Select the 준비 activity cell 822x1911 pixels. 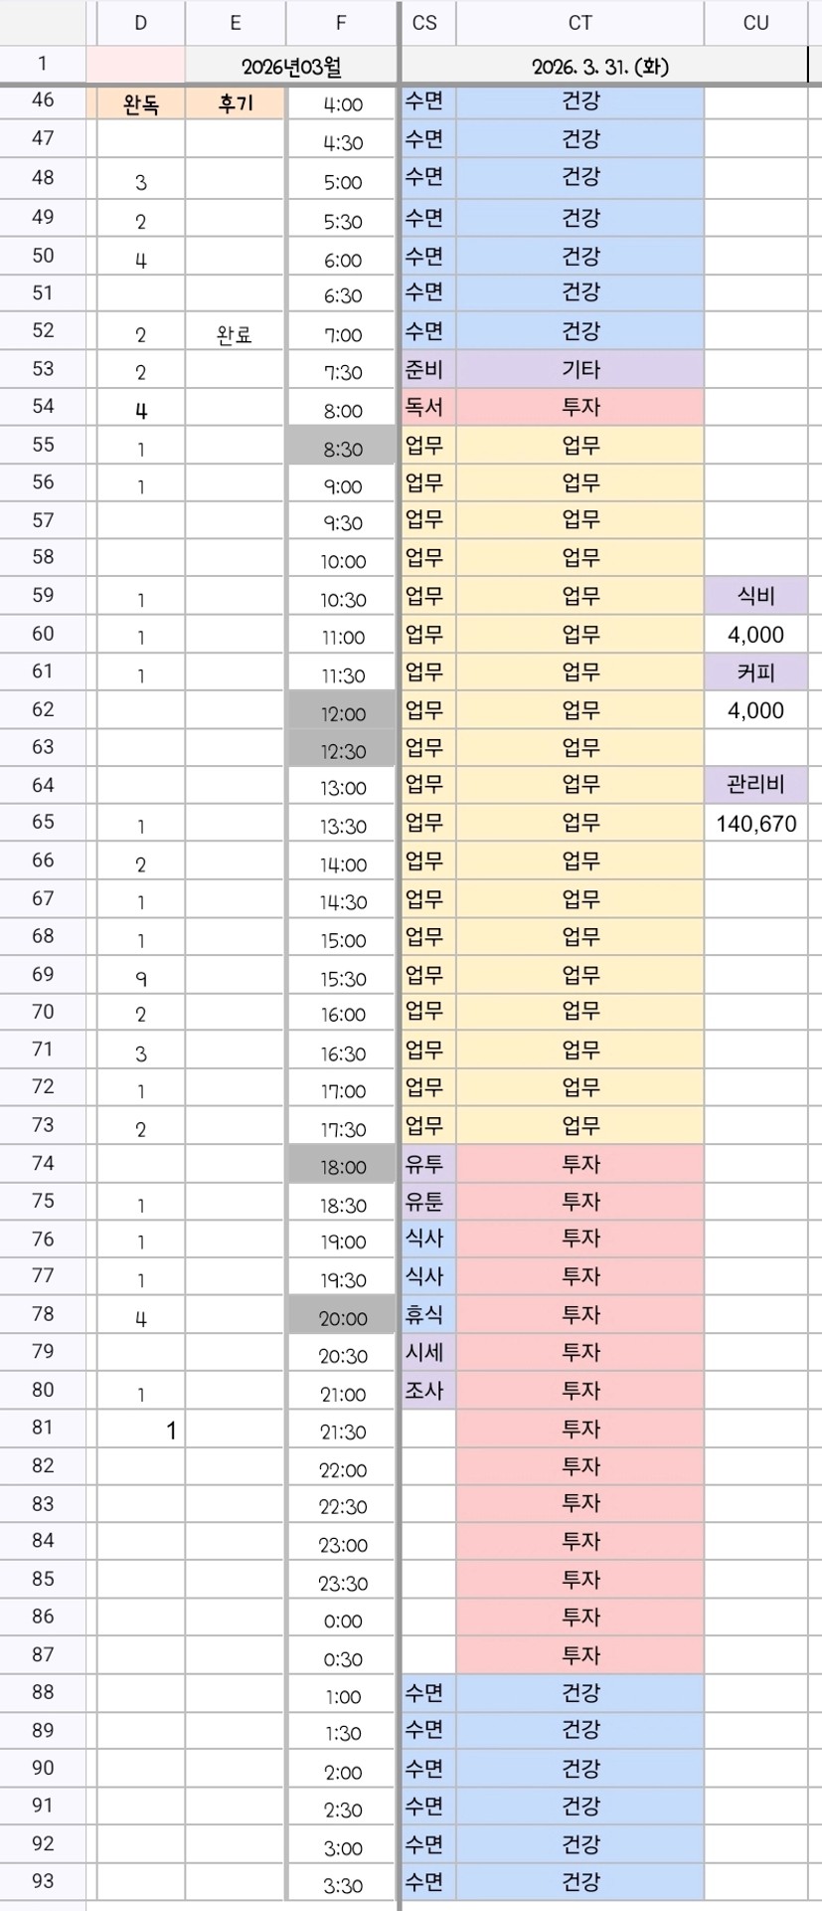pyautogui.click(x=425, y=370)
